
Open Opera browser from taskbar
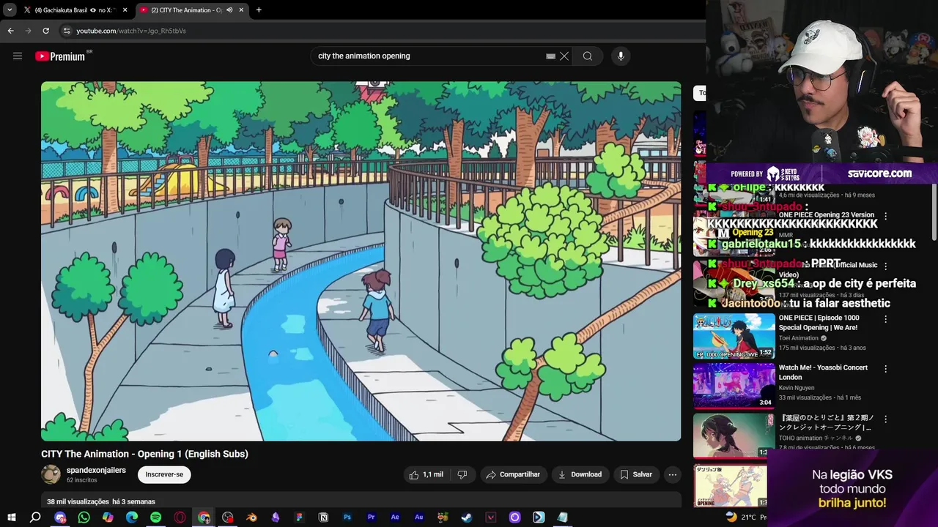tap(180, 517)
